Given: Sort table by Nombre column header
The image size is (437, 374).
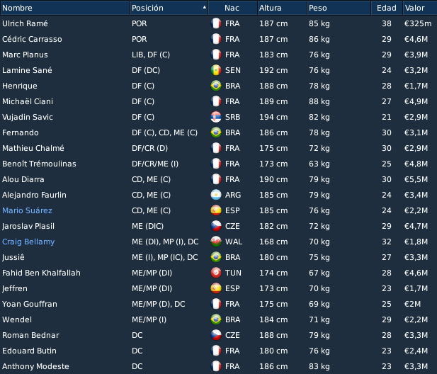Looking at the screenshot, I should 65,8.
